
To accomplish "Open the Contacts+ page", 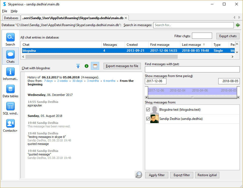I will [10, 126].
